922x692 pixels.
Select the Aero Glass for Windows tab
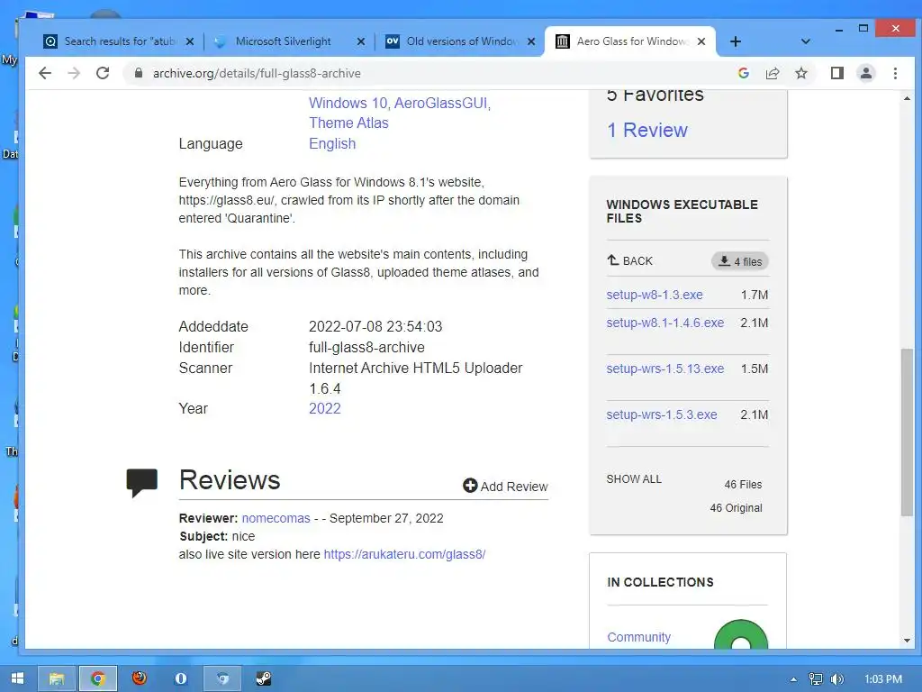[629, 41]
